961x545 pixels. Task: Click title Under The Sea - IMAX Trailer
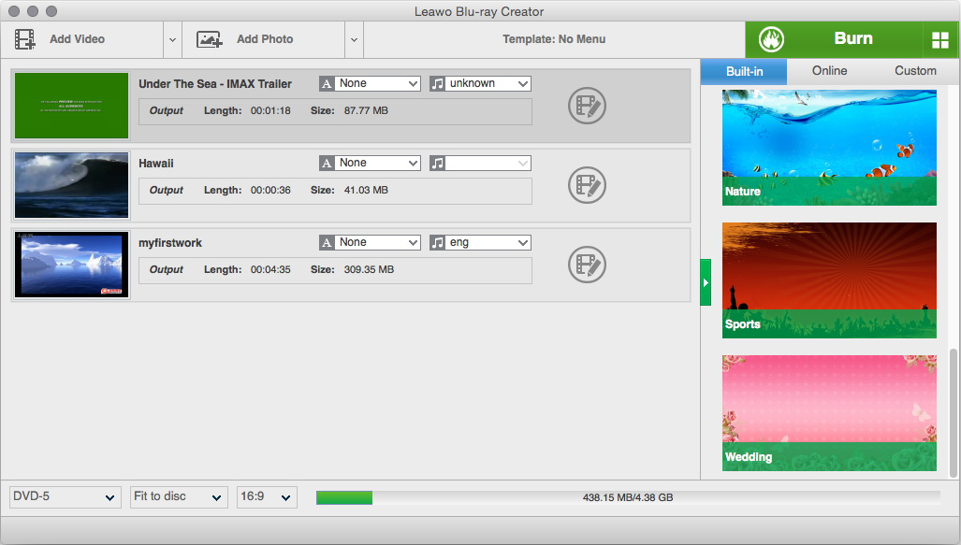pos(215,84)
